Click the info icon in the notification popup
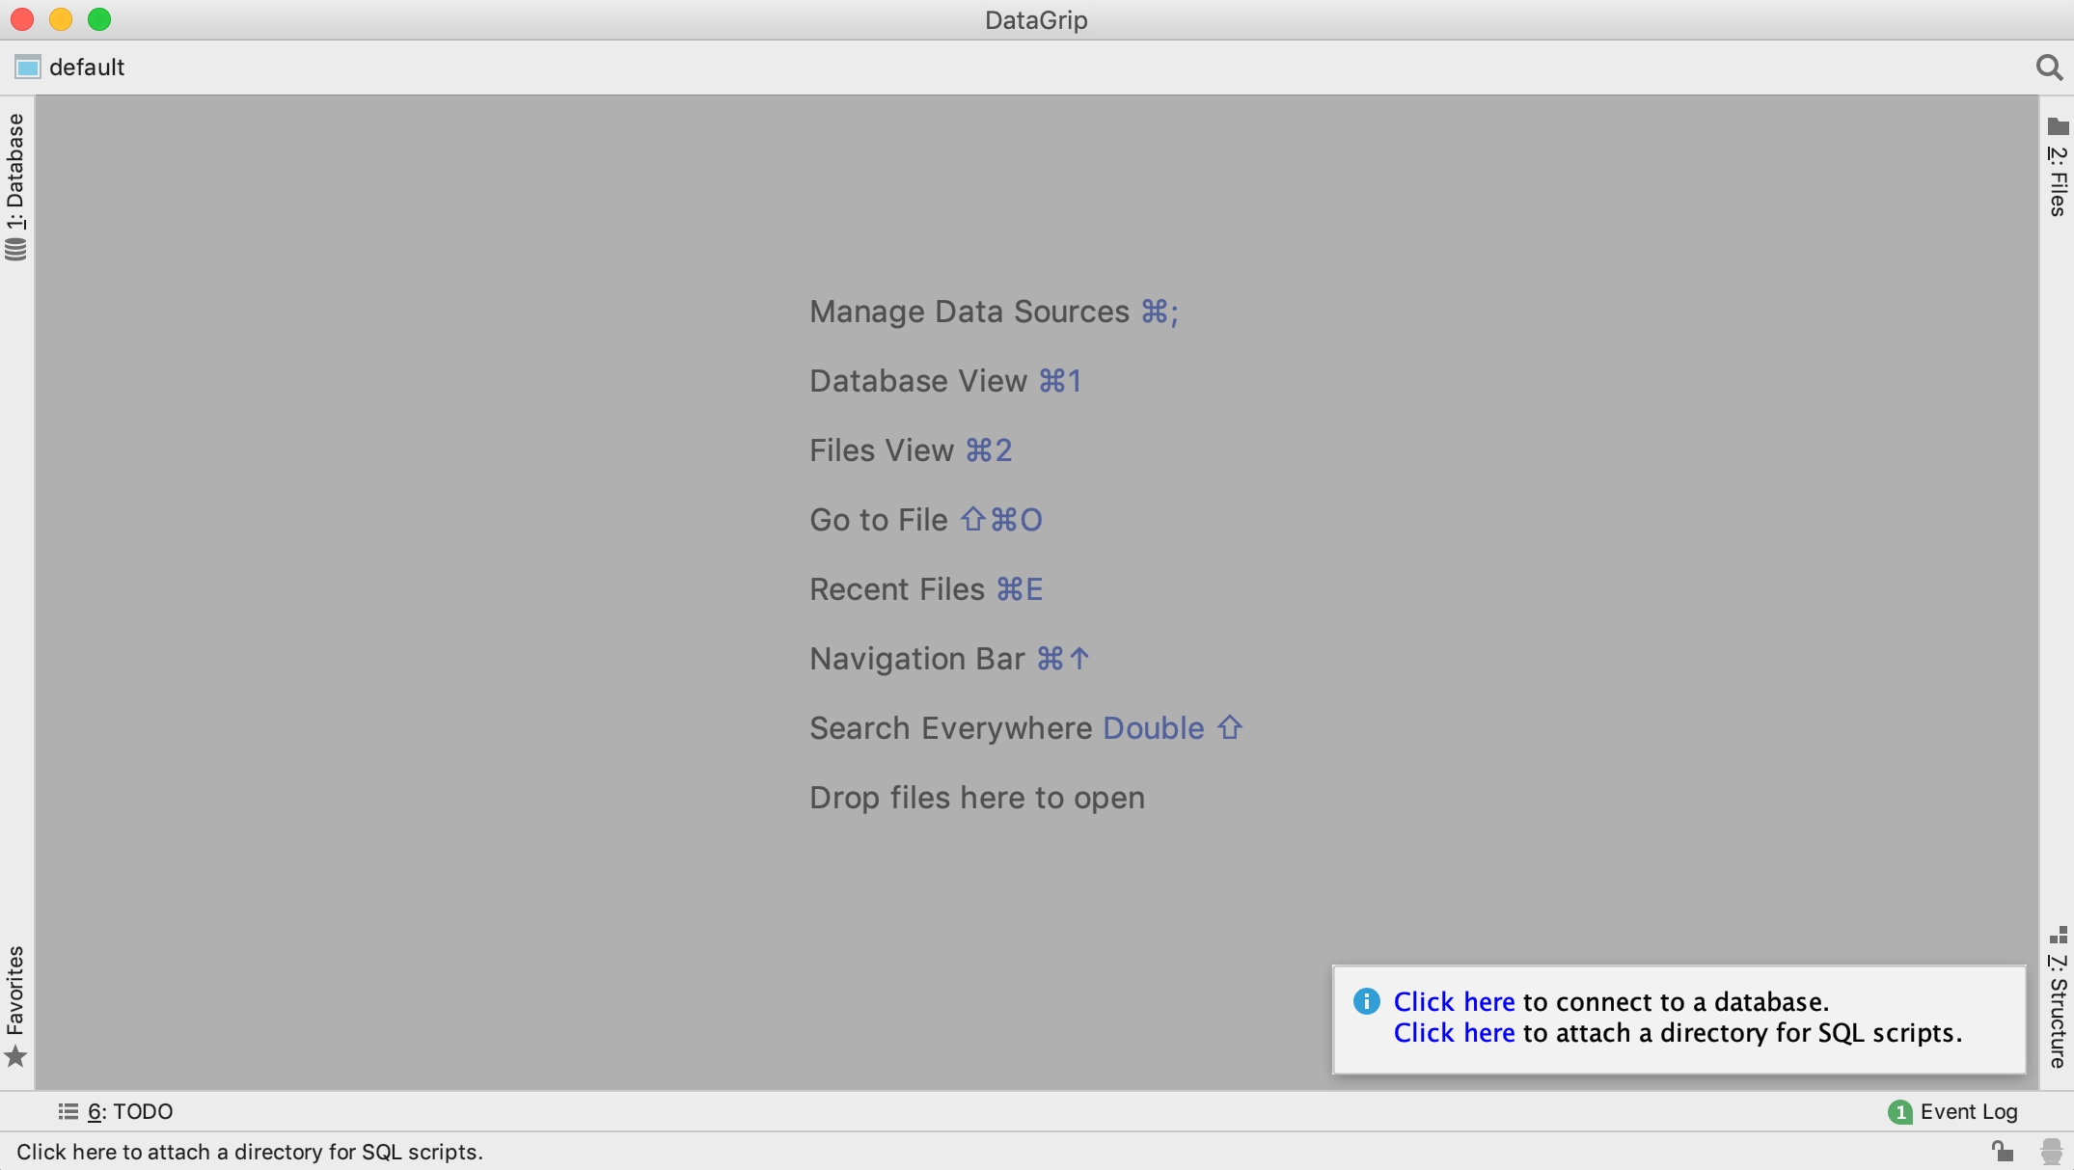Image resolution: width=2074 pixels, height=1170 pixels. click(1366, 1001)
